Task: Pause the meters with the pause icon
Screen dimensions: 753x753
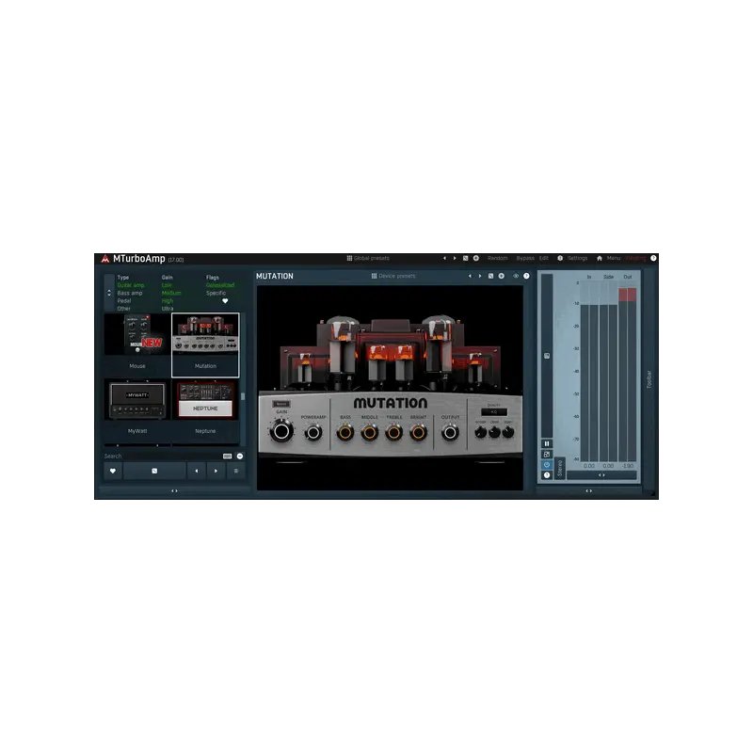Action: point(547,443)
